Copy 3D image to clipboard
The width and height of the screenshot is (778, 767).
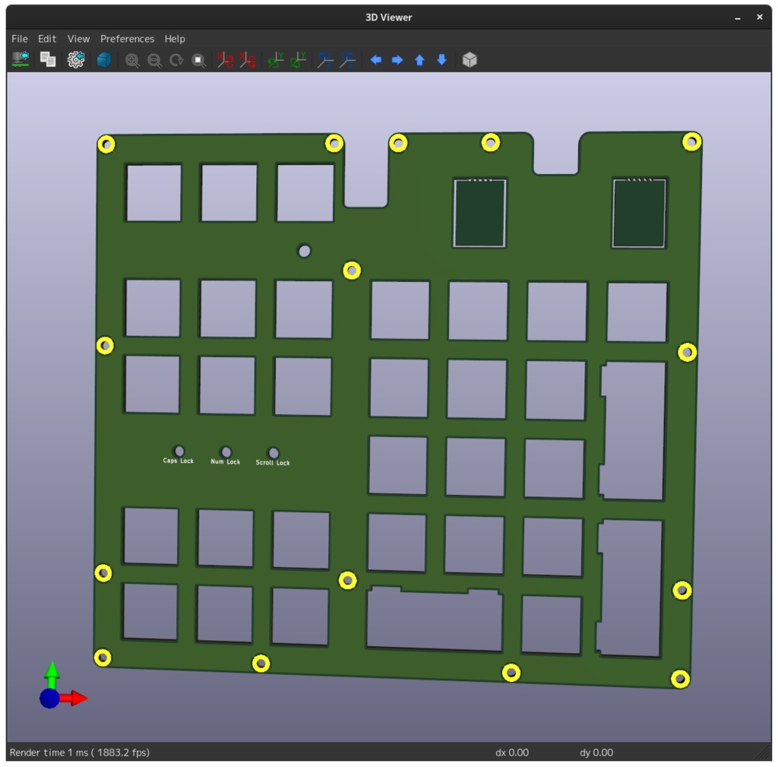tap(47, 60)
